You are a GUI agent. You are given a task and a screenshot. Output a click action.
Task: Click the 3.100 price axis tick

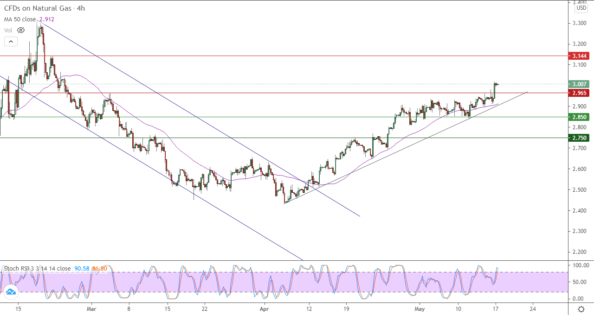click(x=580, y=64)
